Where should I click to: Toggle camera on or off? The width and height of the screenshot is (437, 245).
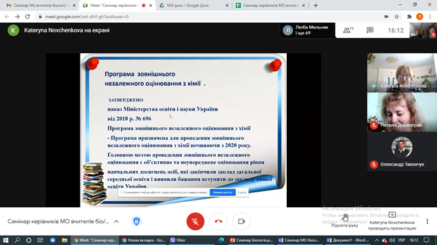click(241, 221)
